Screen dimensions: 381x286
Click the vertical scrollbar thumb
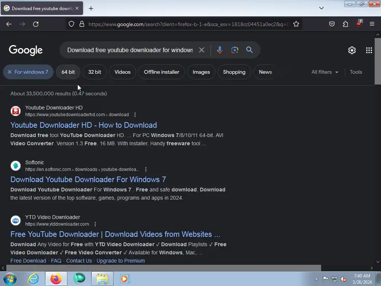[x=378, y=61]
